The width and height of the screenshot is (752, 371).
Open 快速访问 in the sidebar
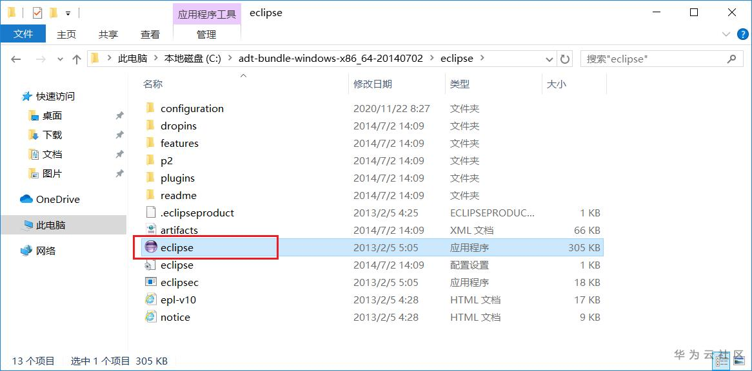click(48, 96)
